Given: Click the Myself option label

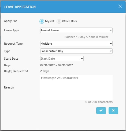Looking at the screenshot, I should click(x=50, y=21).
